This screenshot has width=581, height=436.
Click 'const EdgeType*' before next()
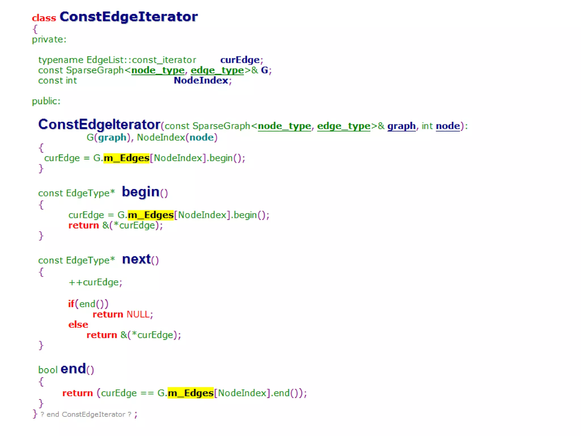pyautogui.click(x=77, y=260)
